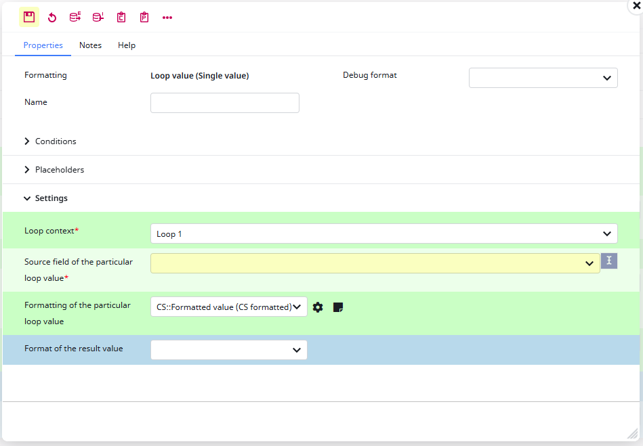This screenshot has width=643, height=446.
Task: Select the Import icon in the toolbar
Action: (x=98, y=17)
